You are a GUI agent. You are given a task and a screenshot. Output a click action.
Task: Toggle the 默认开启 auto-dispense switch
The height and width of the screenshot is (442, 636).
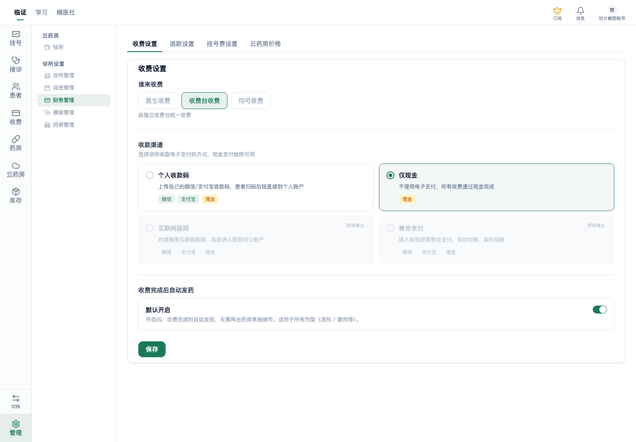tap(600, 310)
